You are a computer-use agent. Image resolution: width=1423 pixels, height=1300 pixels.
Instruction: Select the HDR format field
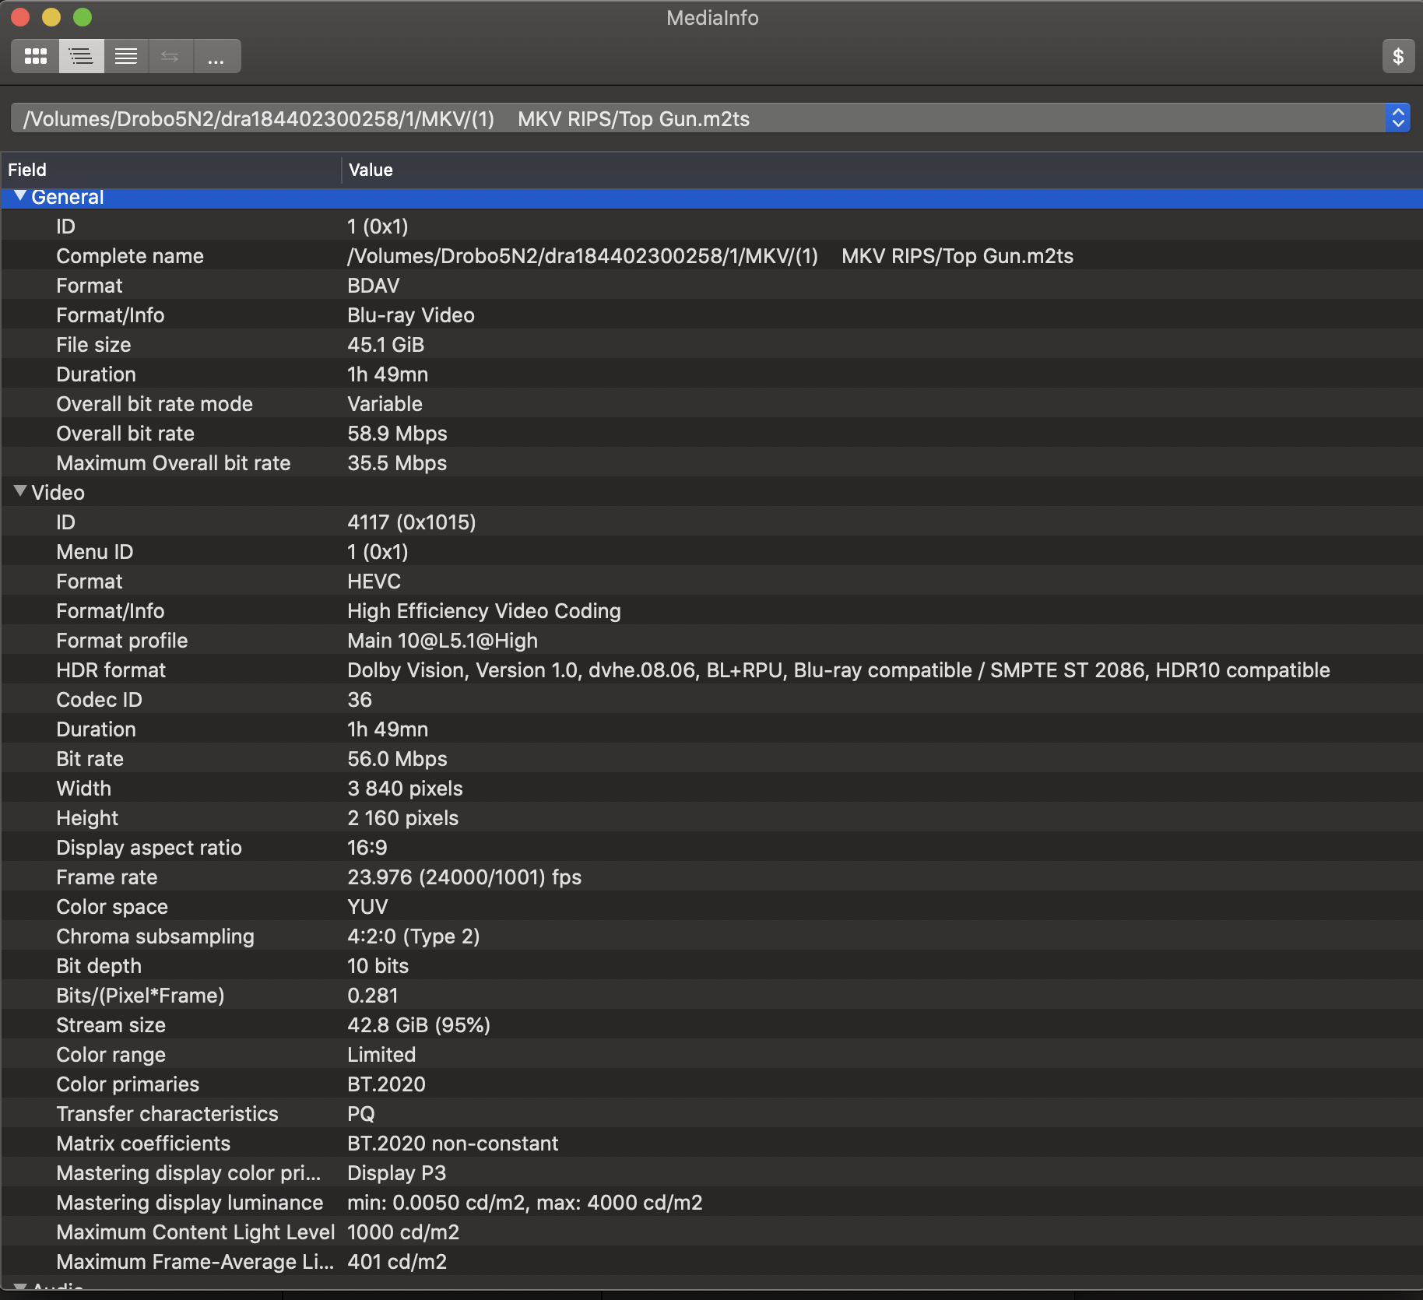click(x=111, y=670)
